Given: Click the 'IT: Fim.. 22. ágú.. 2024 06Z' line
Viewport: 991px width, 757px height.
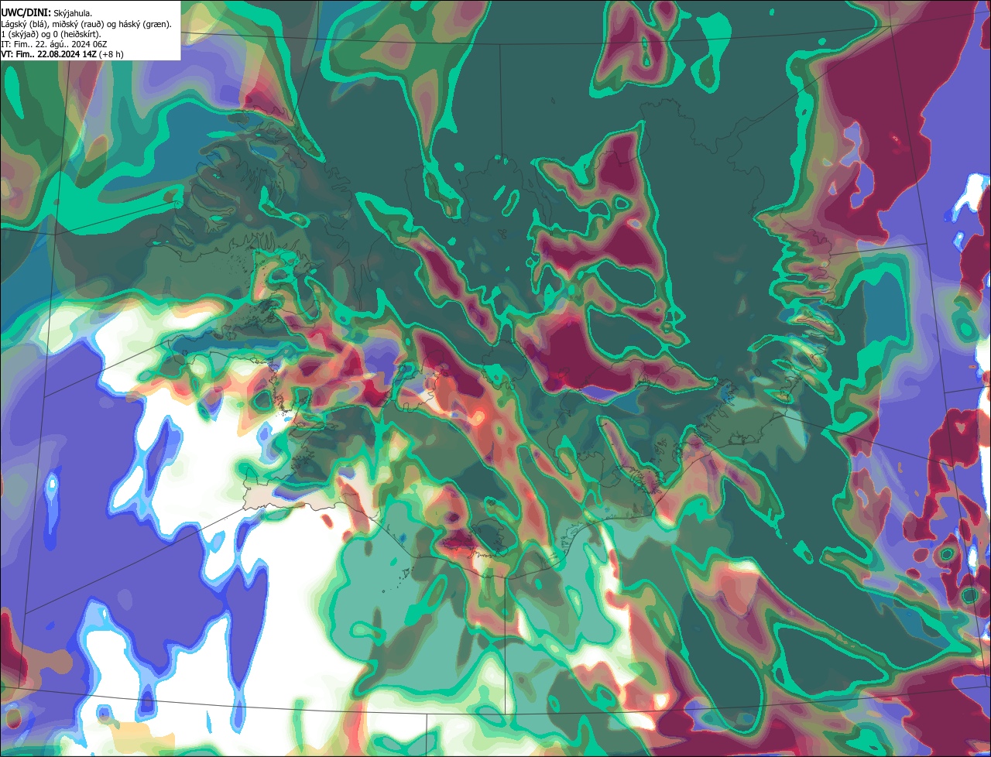Looking at the screenshot, I should [x=54, y=44].
